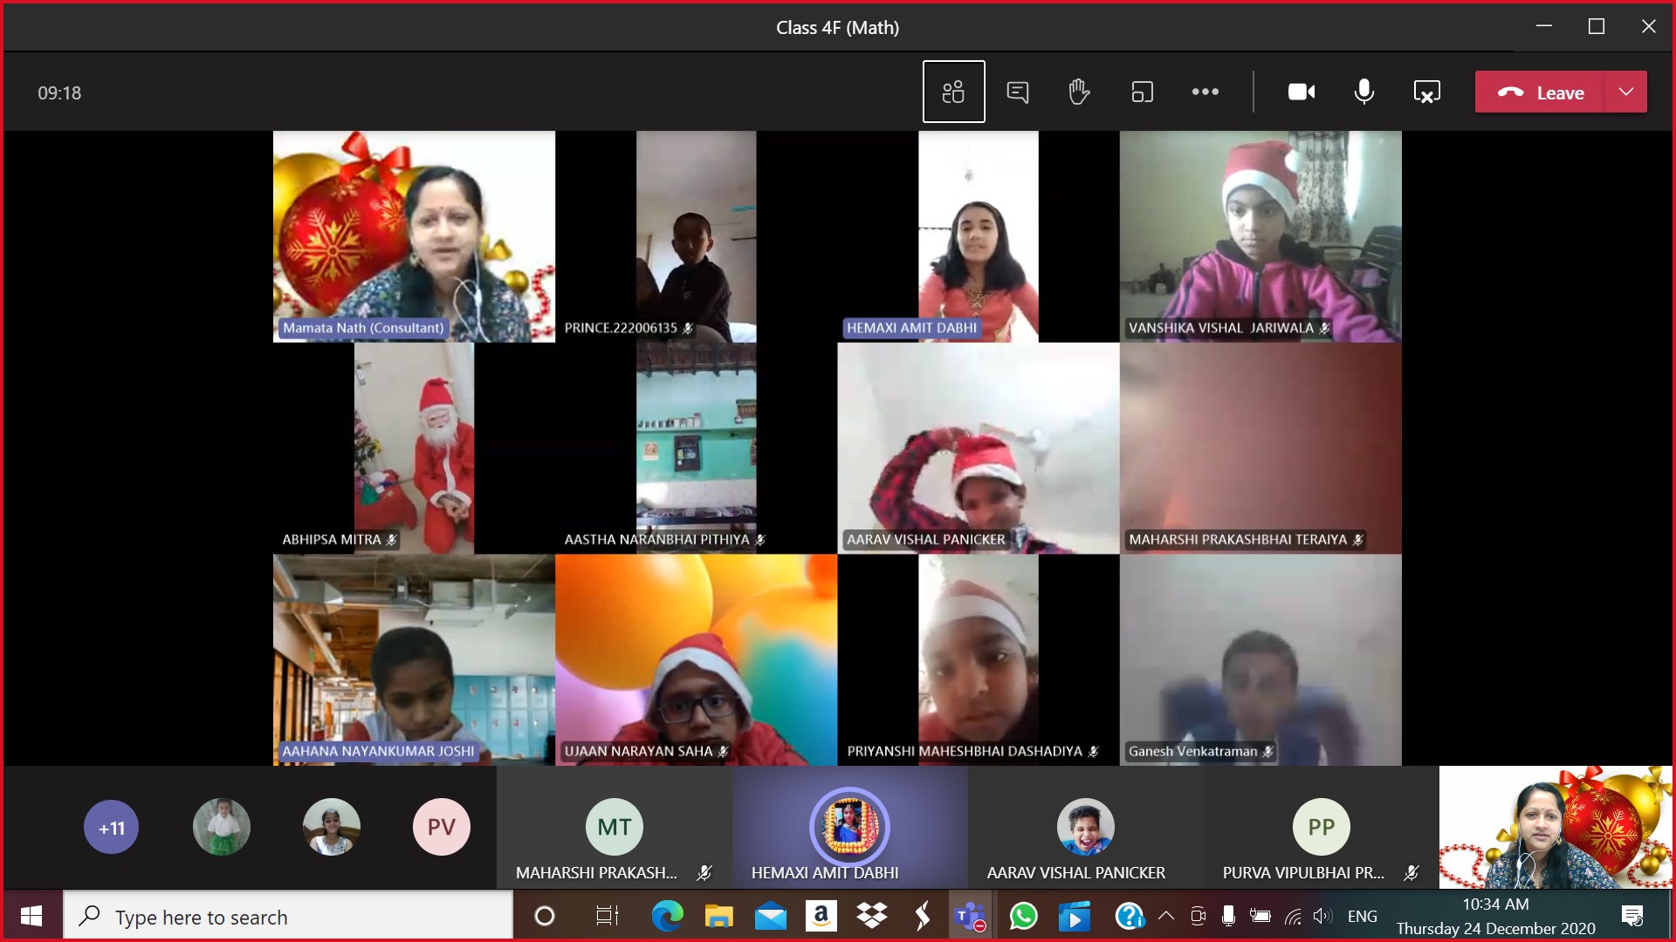Click the taskbar search box
This screenshot has width=1676, height=942.
tap(288, 916)
